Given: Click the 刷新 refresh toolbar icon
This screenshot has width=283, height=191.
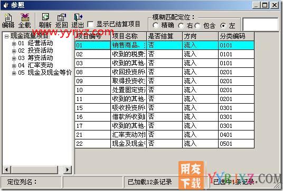Looking at the screenshot, I should click(x=45, y=21).
